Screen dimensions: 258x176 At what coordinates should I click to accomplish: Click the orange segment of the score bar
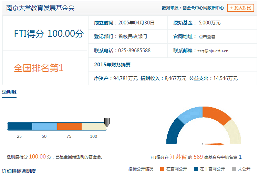69,126
